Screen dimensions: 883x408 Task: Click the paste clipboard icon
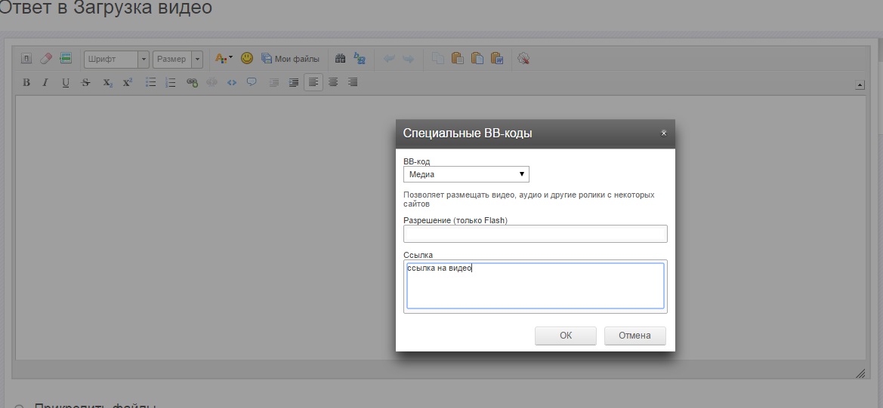click(x=457, y=58)
